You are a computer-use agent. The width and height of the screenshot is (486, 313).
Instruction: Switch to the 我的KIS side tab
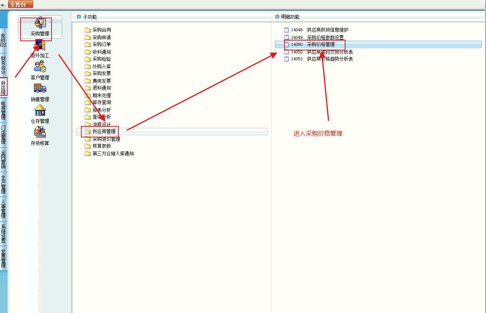[x=3, y=40]
